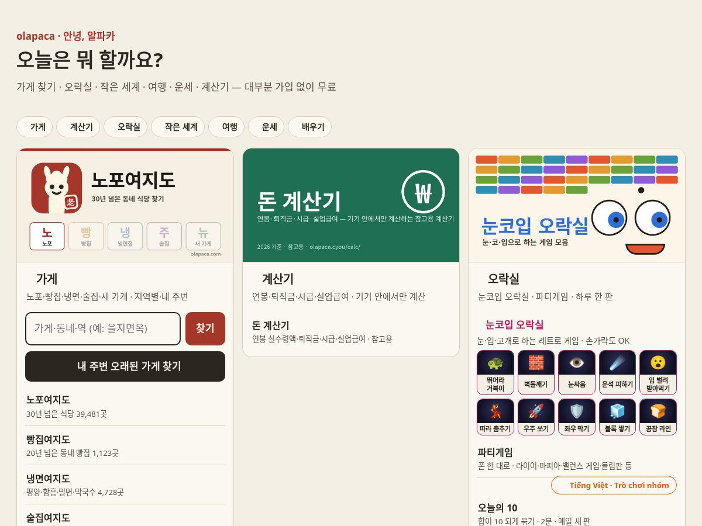This screenshot has height=526, width=702.
Task: Click the won currency circle icon
Action: click(423, 191)
